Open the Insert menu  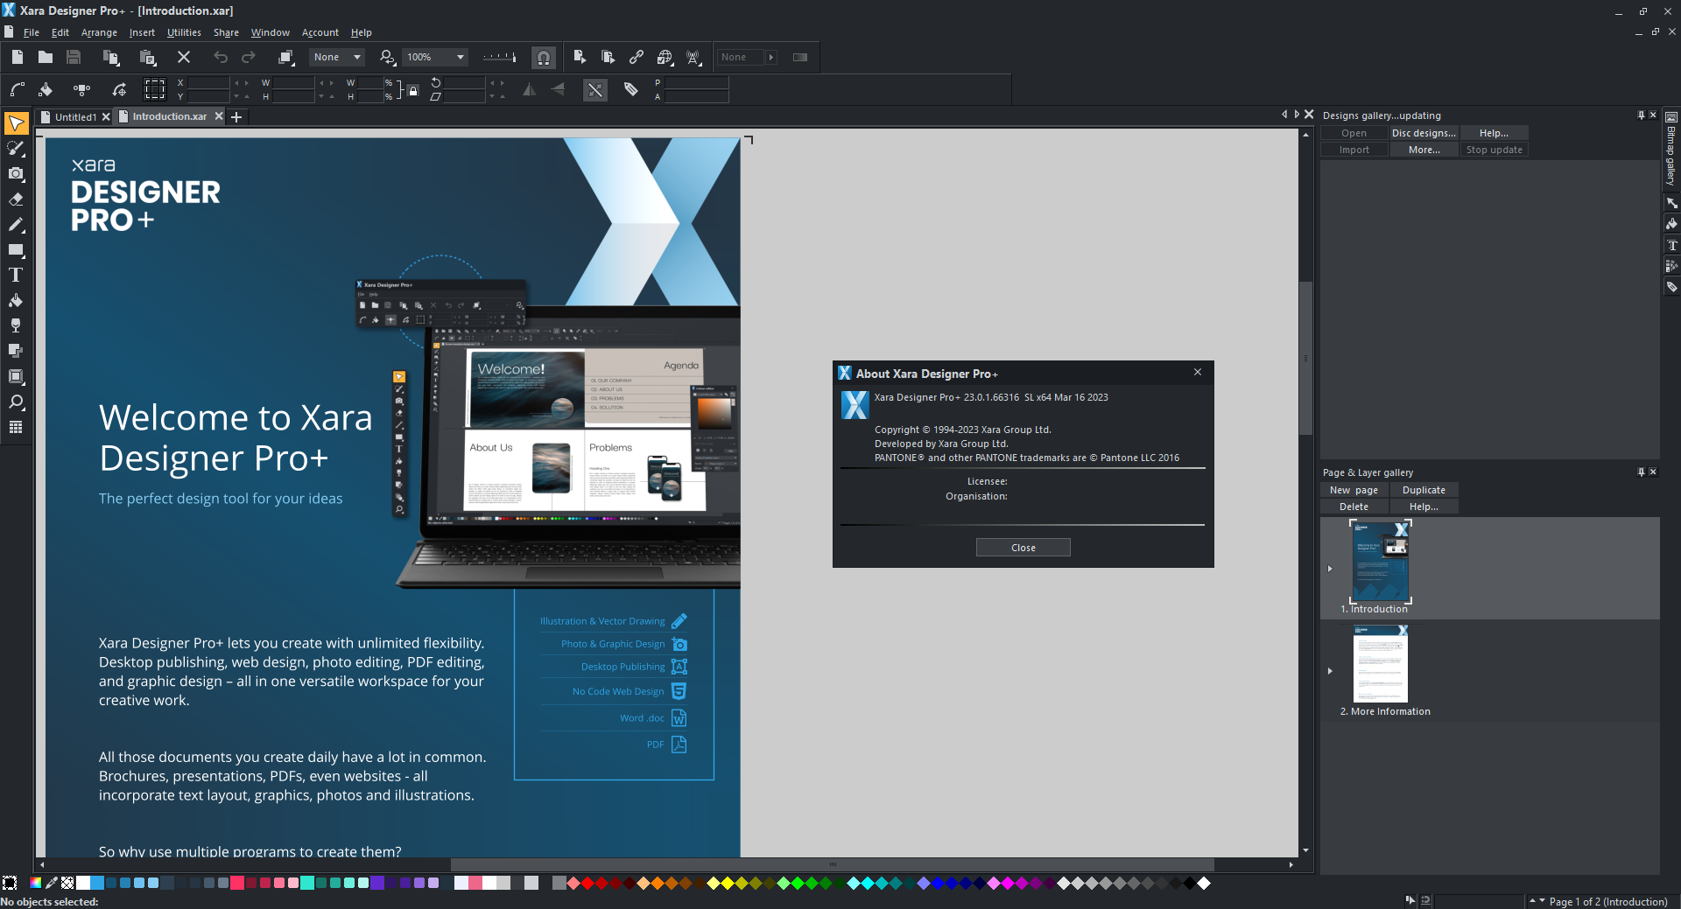[142, 32]
